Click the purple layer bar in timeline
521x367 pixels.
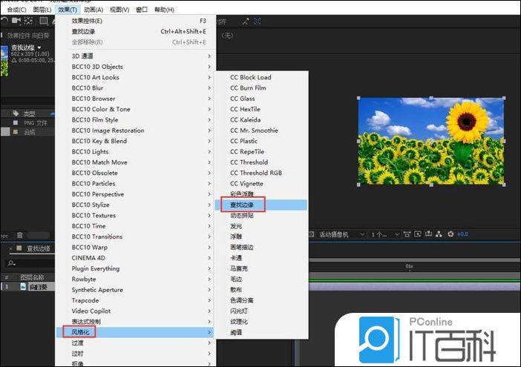tap(415, 286)
